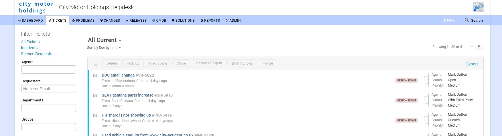Tick the select-all tickets checkbox
This screenshot has height=136, width=502.
click(96, 65)
